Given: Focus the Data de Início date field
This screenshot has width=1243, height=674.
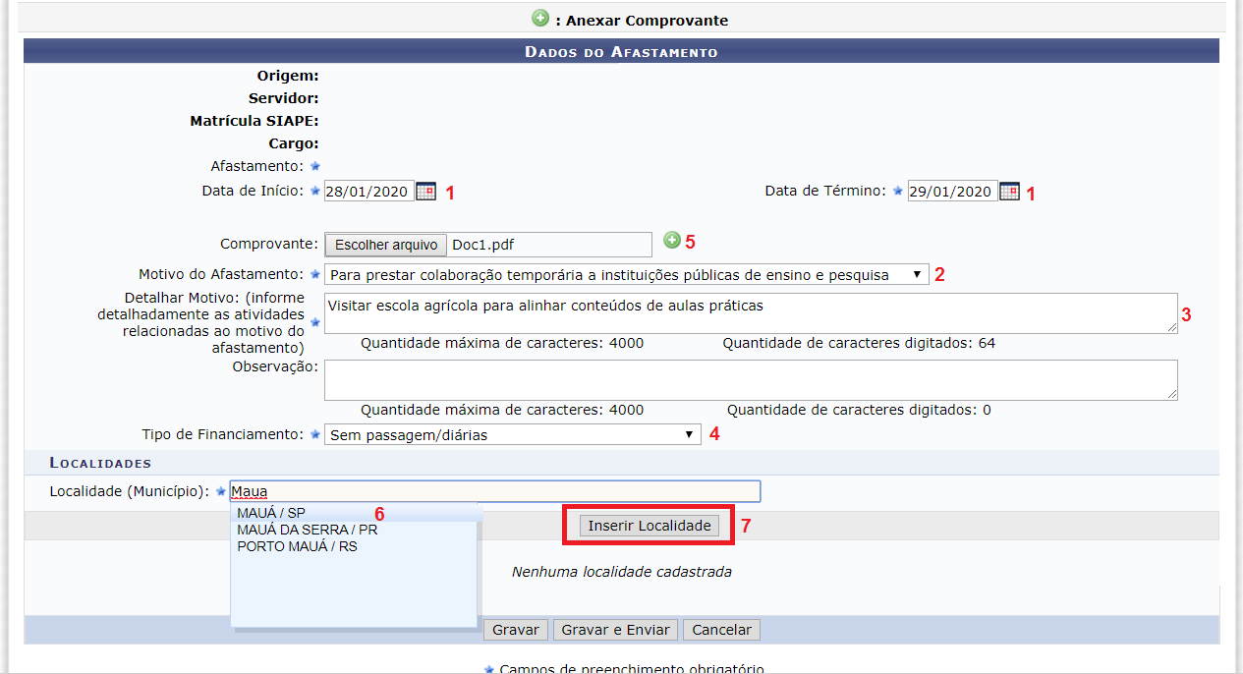Looking at the screenshot, I should [368, 192].
